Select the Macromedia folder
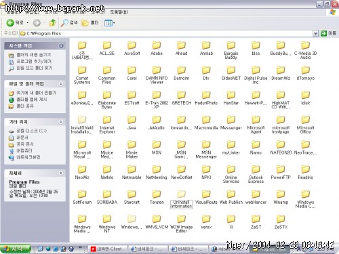The image size is (339, 254). click(x=206, y=123)
